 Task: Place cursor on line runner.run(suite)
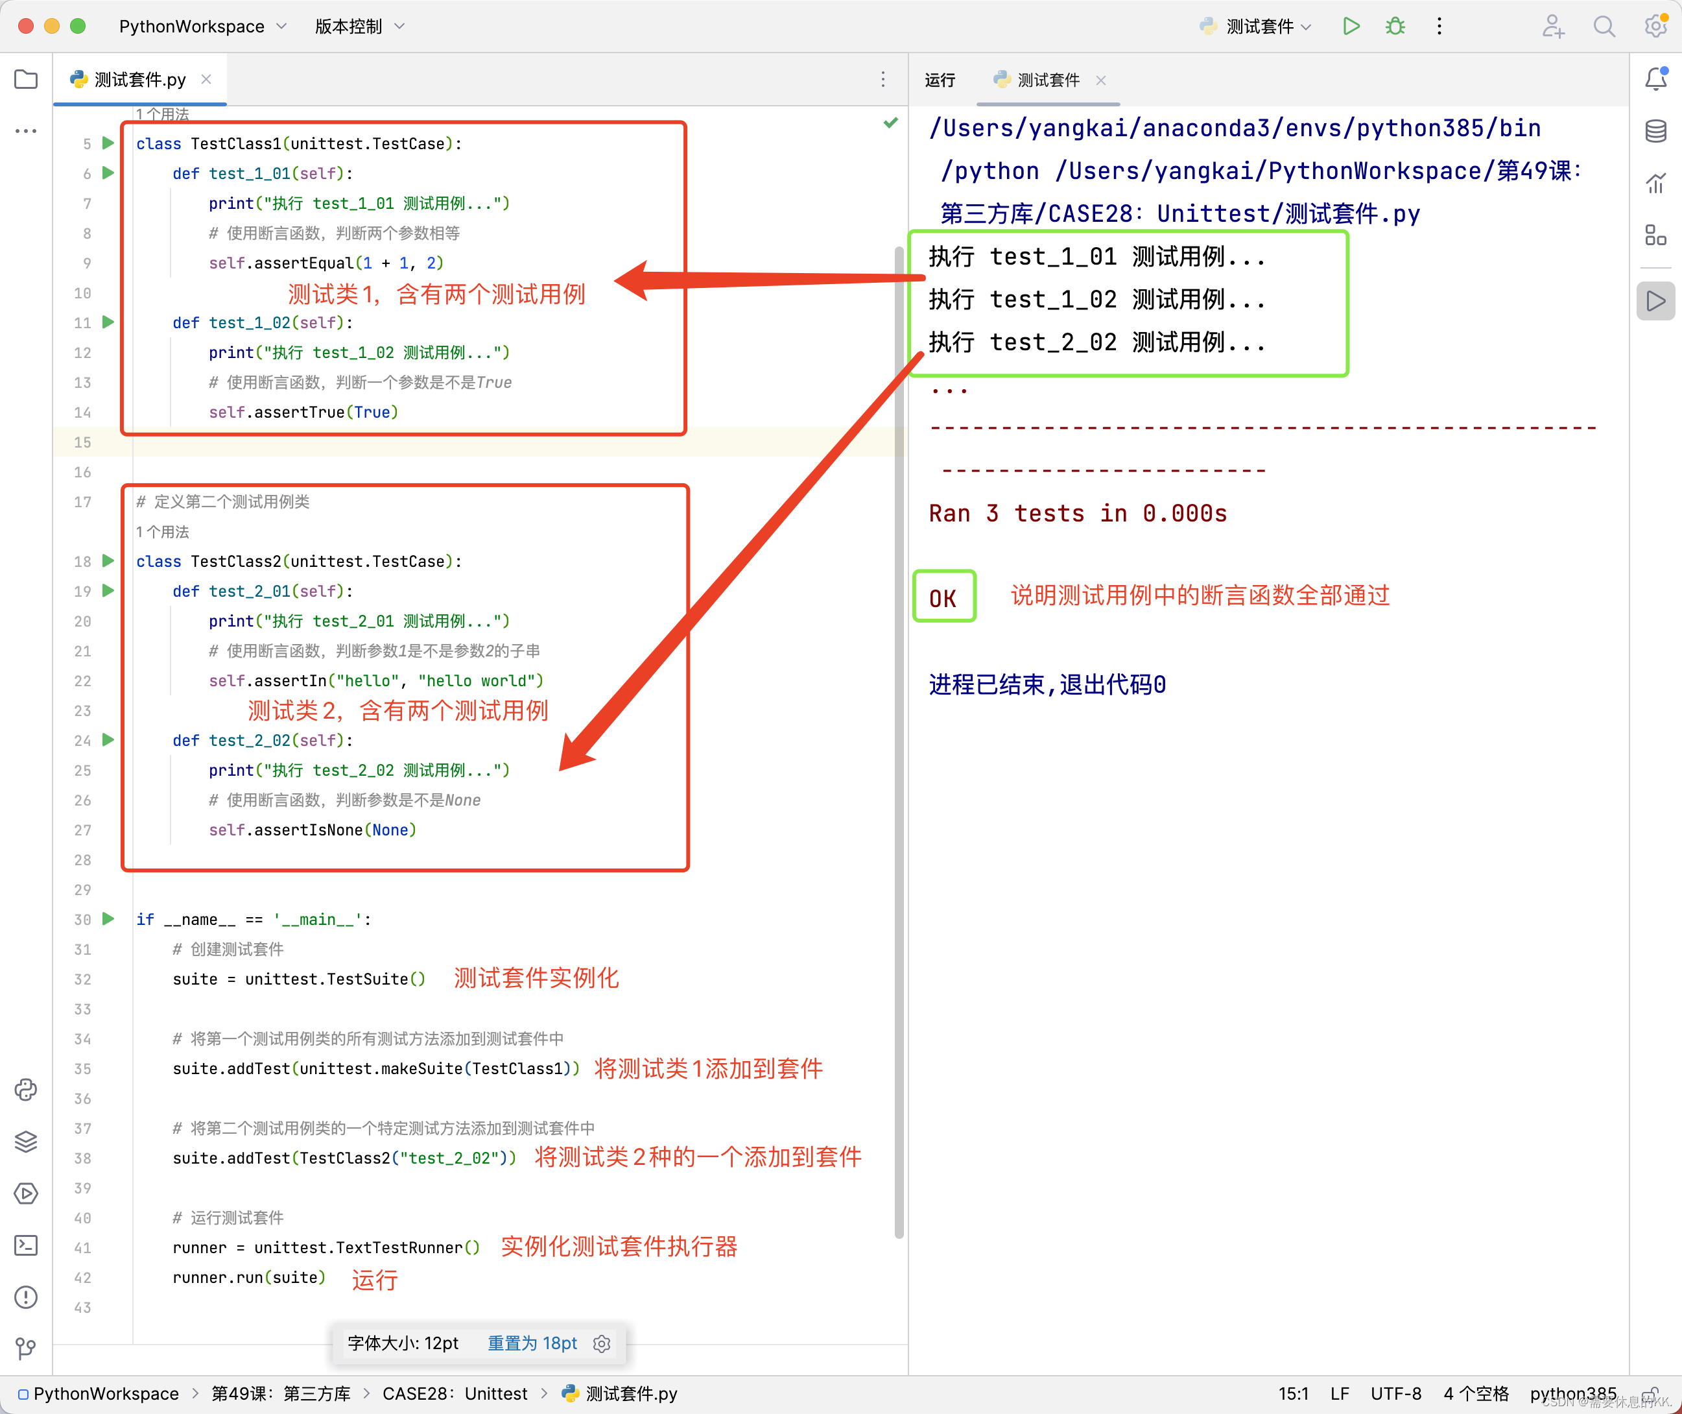tap(249, 1277)
